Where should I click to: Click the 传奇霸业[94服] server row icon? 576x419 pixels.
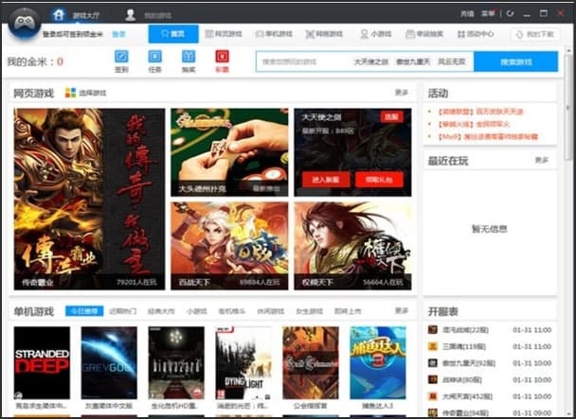point(433,412)
